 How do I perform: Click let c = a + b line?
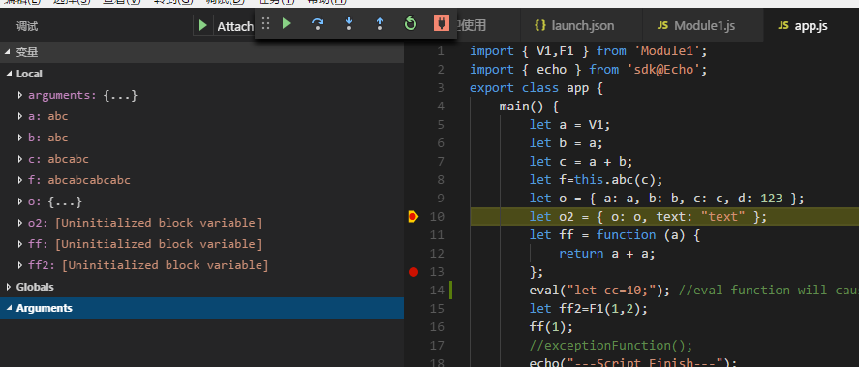pyautogui.click(x=581, y=162)
